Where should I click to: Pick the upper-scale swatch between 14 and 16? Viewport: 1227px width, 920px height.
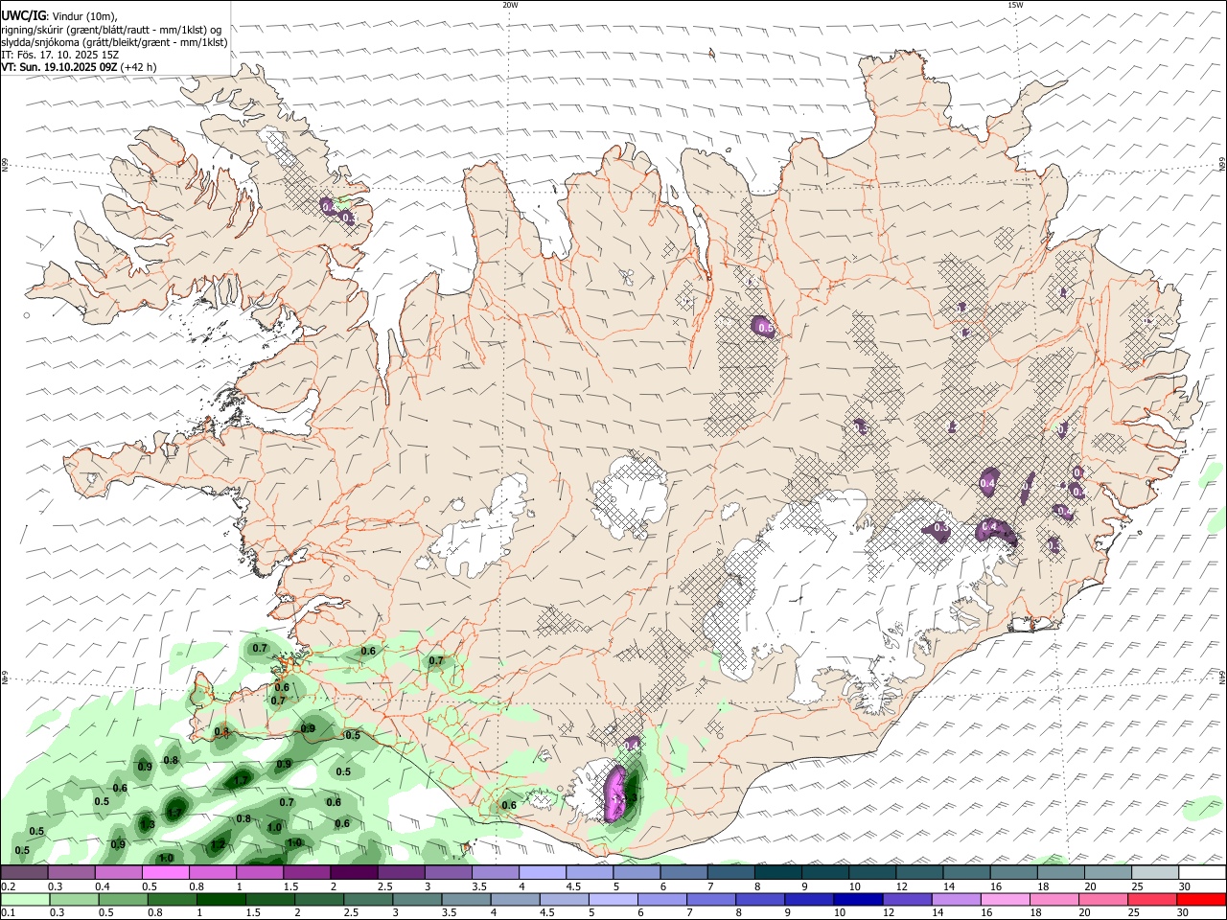click(967, 872)
